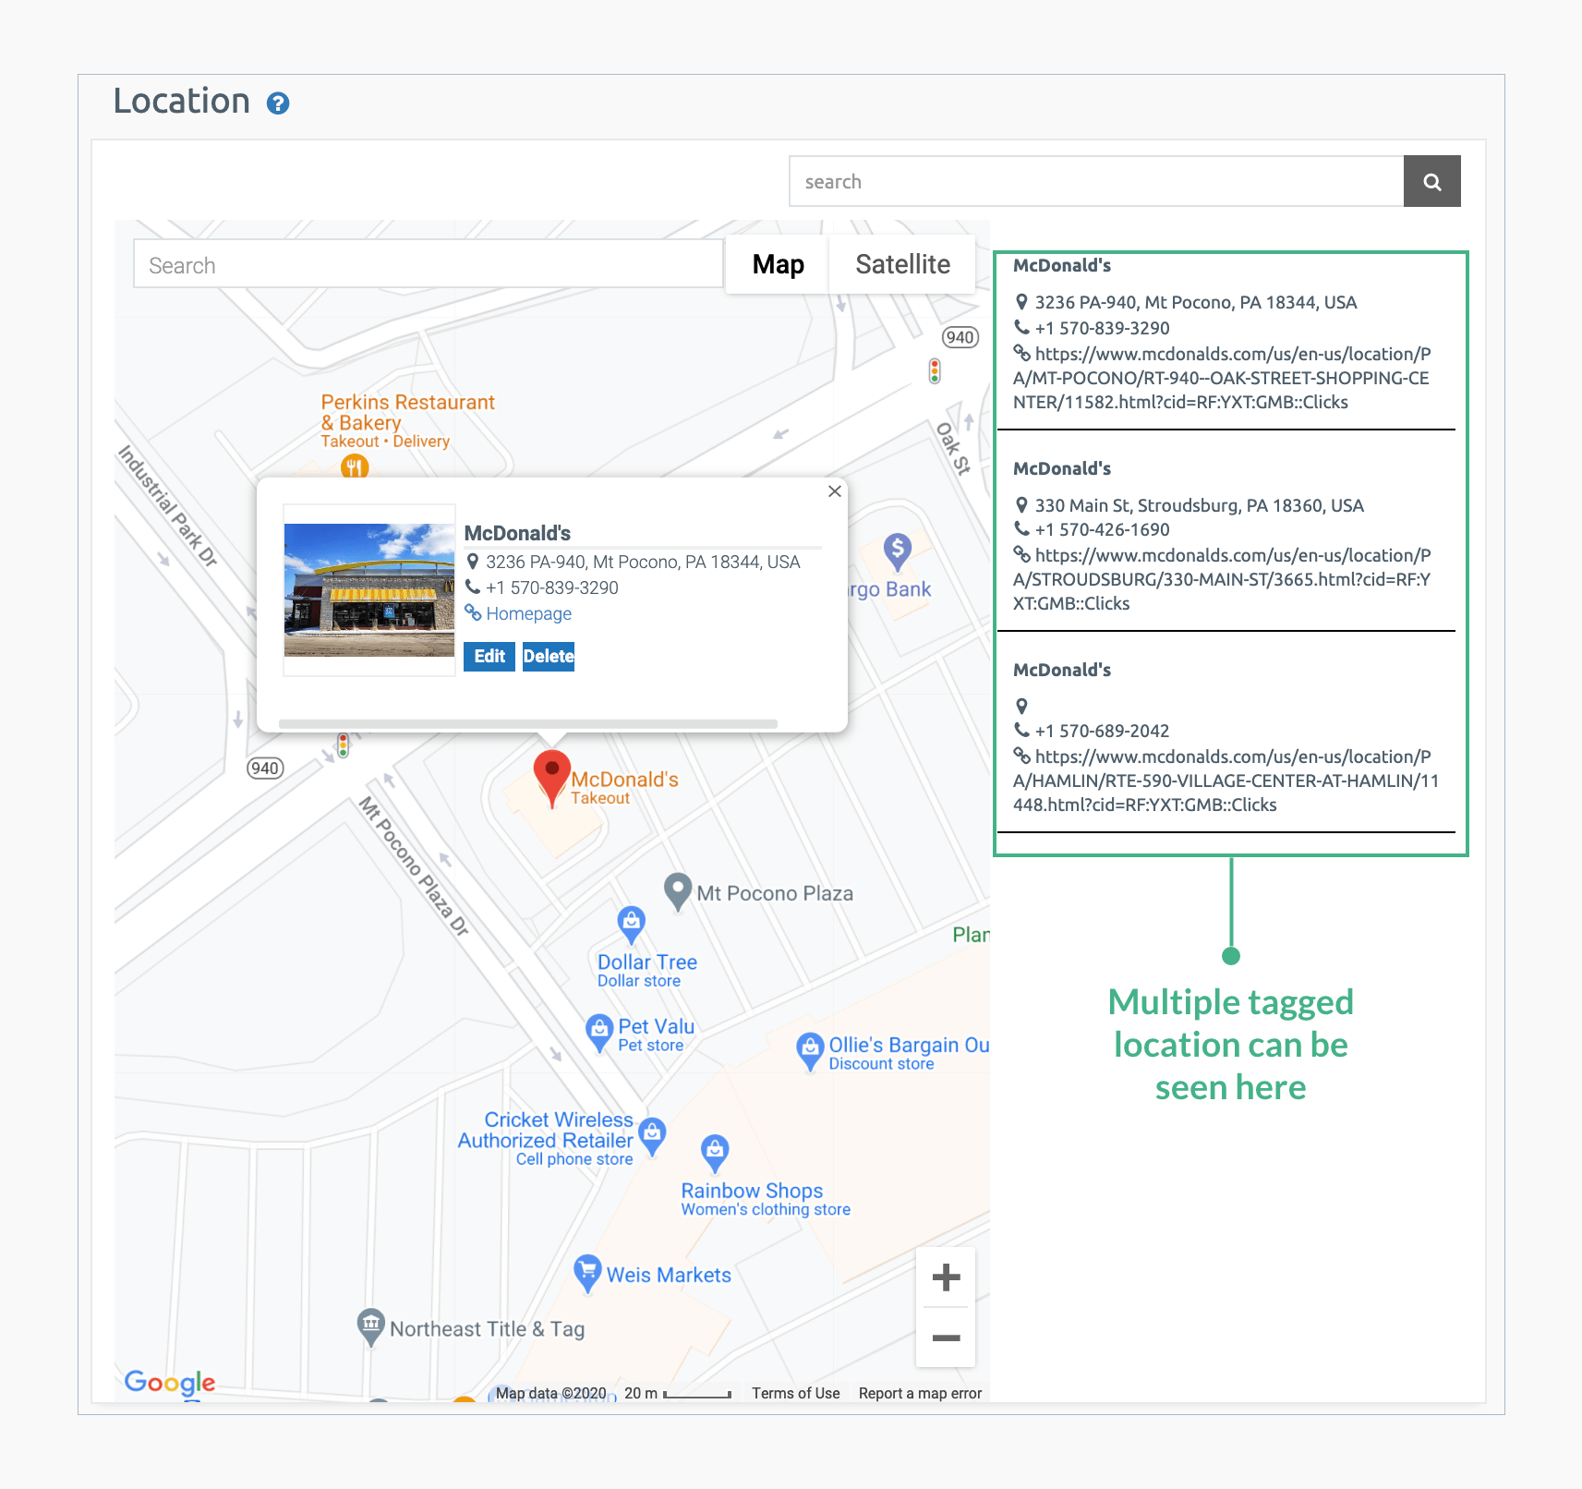The image size is (1582, 1489).
Task: Click the map pin icon in 3236 PA-940 list entry
Action: [x=1021, y=302]
